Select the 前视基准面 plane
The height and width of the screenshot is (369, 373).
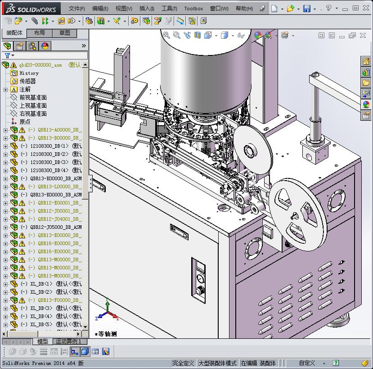point(33,97)
